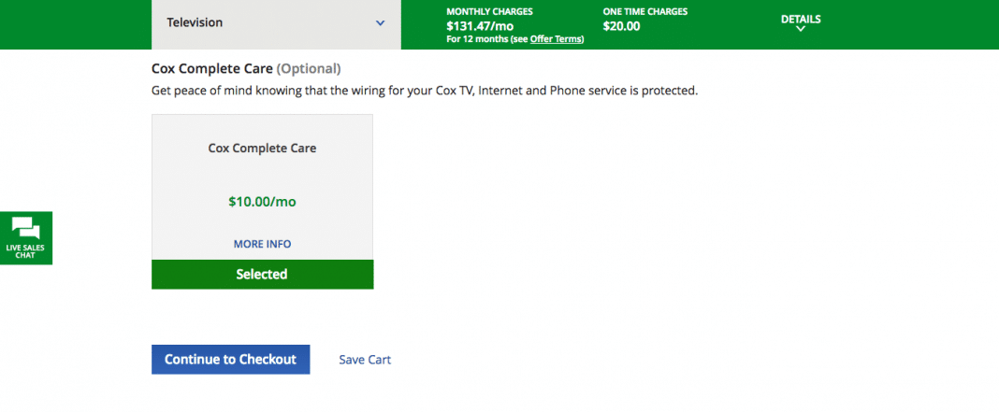Click the $20.00 one time amount
Screen dimensions: 999x412
[622, 26]
